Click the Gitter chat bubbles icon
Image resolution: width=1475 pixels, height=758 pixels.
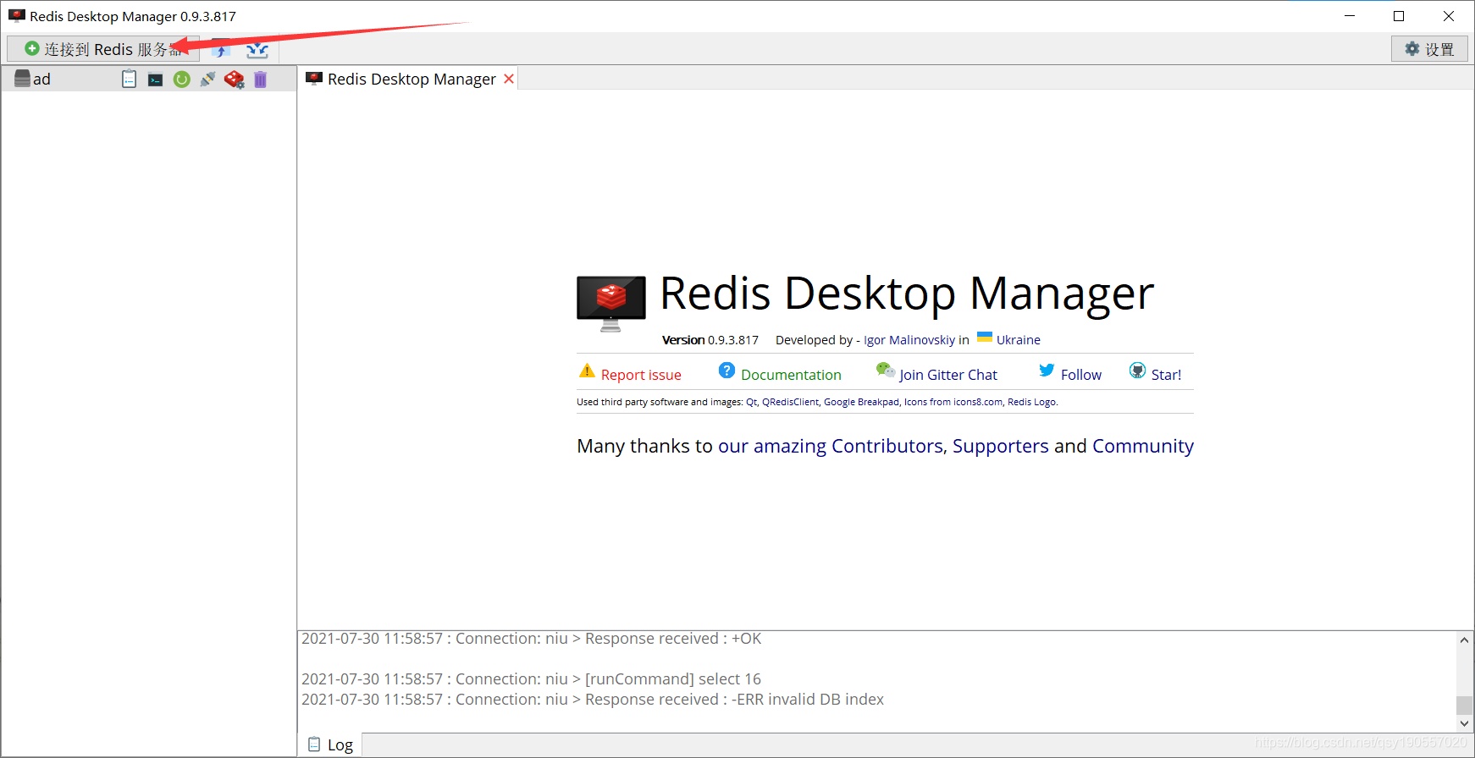point(885,371)
